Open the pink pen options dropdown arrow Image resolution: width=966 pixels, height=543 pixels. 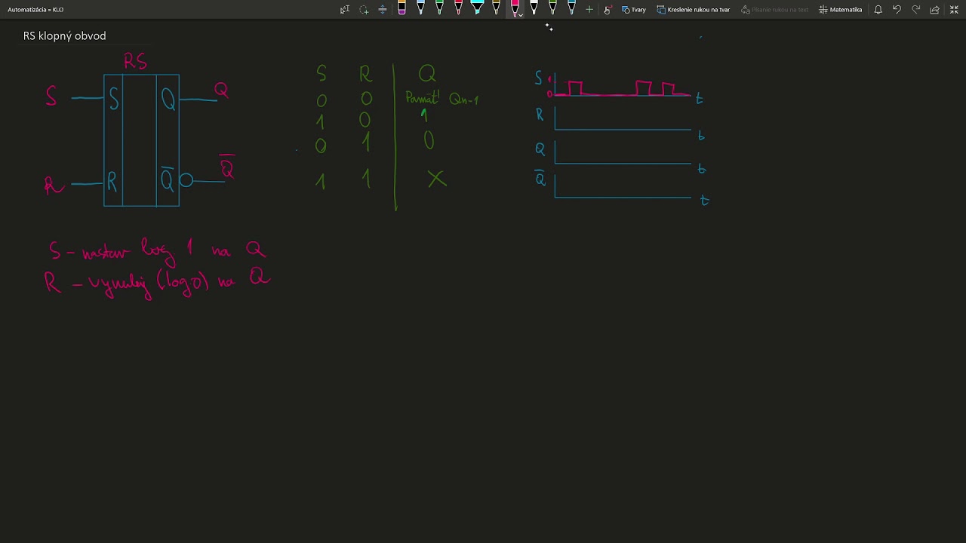[x=521, y=15]
